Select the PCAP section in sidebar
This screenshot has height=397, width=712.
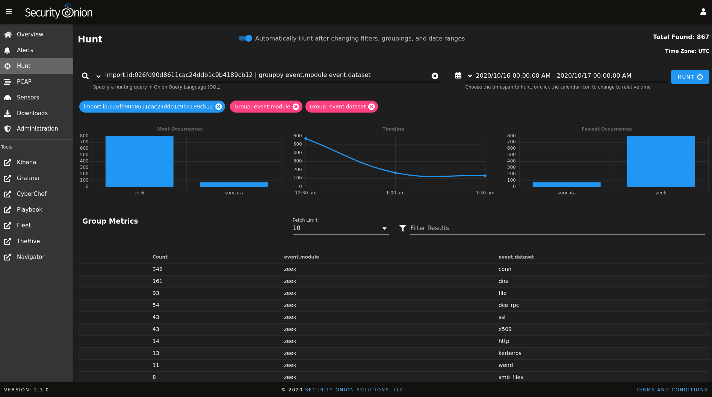[x=23, y=81]
